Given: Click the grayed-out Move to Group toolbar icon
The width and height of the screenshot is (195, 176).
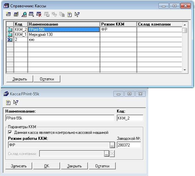Looking at the screenshot, I should coord(54,14).
